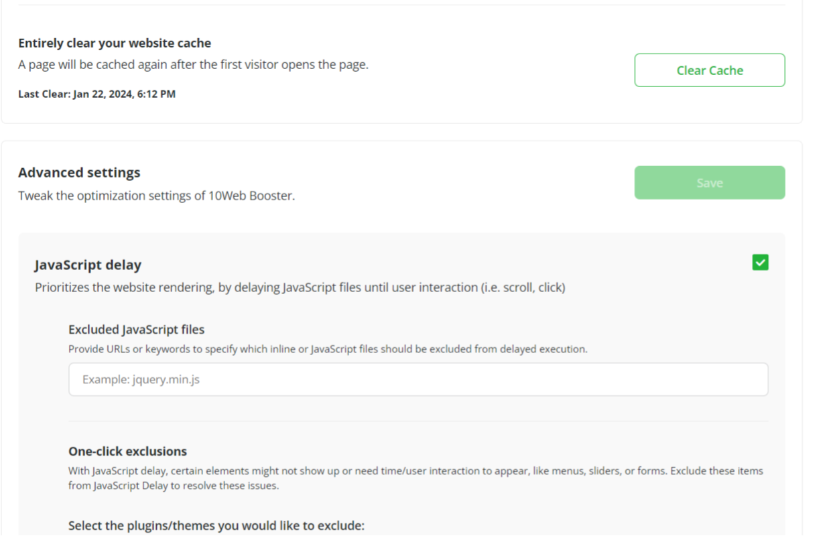The width and height of the screenshot is (831, 536).
Task: Select the Last Clear timestamp text
Action: point(97,94)
